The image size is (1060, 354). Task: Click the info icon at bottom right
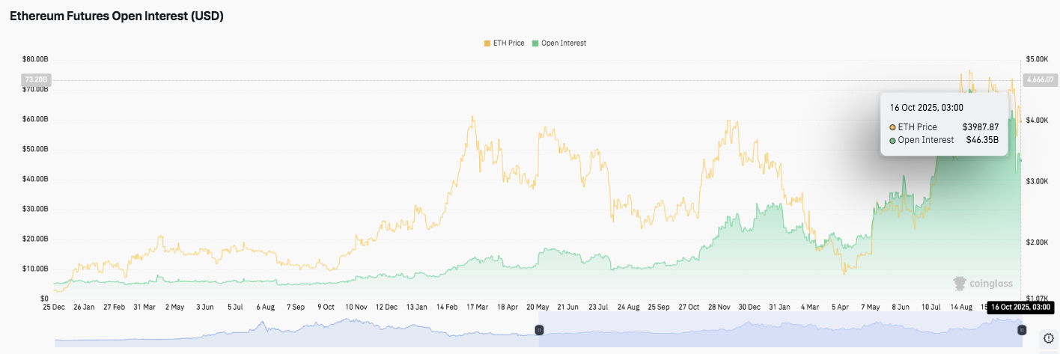(1048, 338)
